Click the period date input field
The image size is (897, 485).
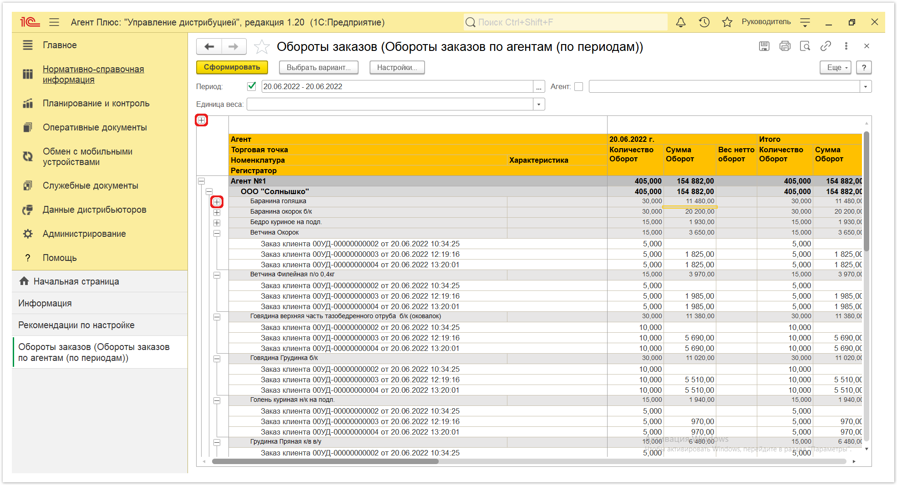[397, 86]
